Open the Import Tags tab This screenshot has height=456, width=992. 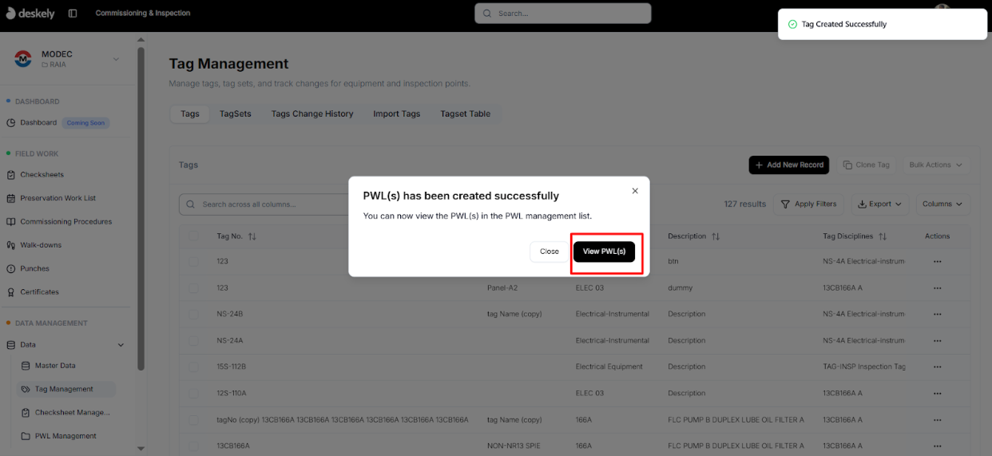[397, 113]
